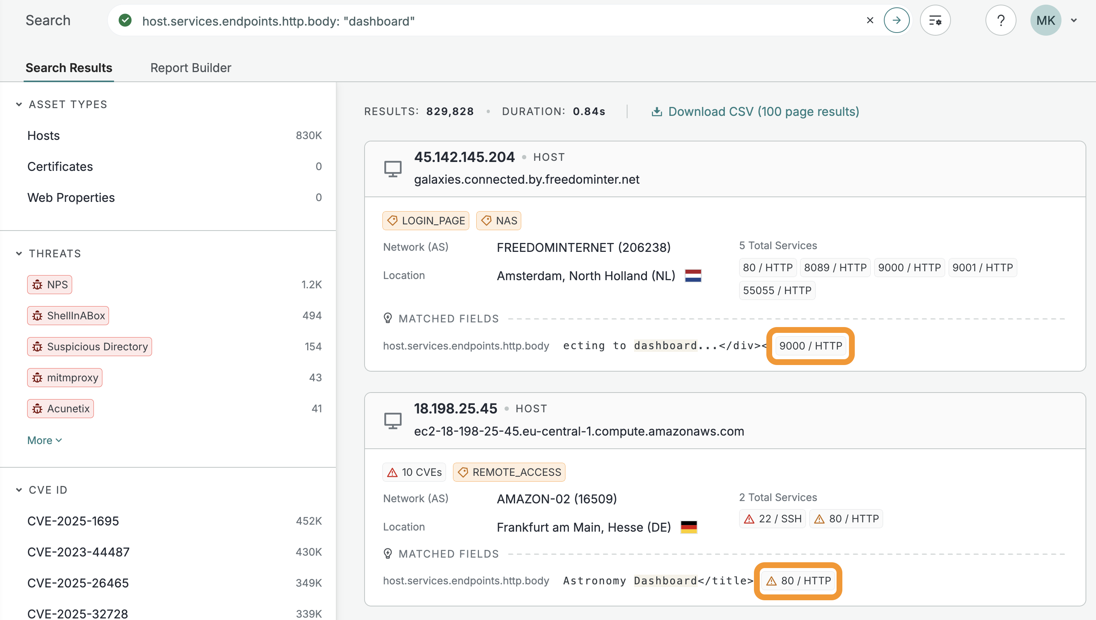The image size is (1096, 620).
Task: Filter by the ShellInABox threat tag
Action: click(x=68, y=315)
